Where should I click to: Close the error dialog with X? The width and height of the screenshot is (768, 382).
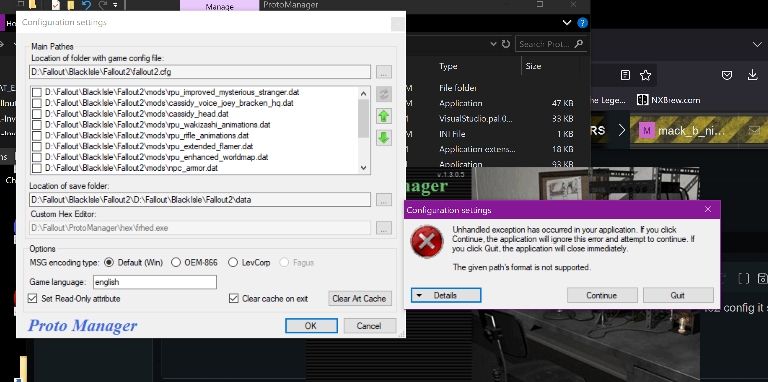(708, 210)
